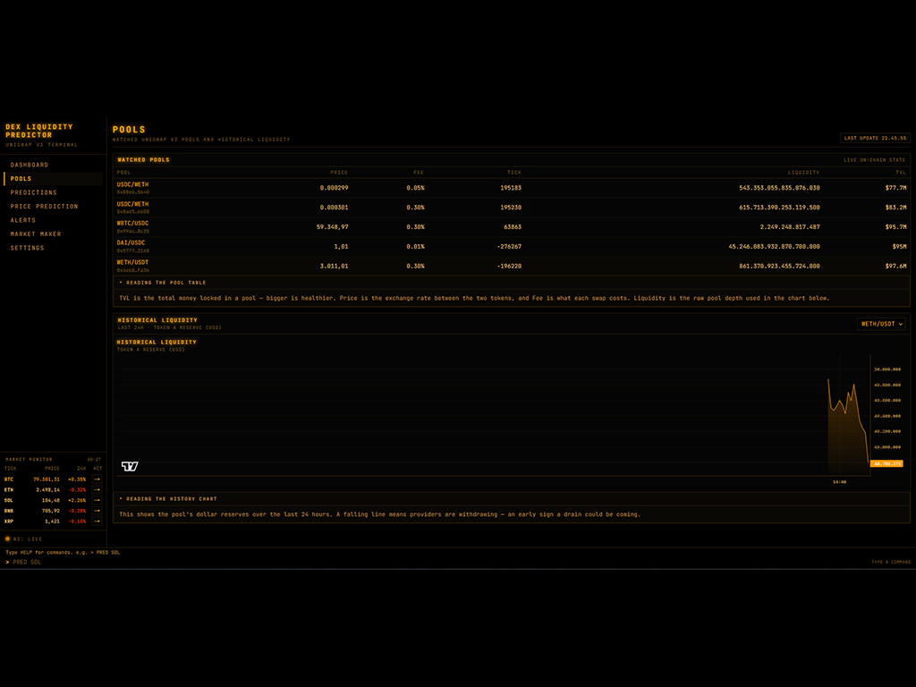Select the WBTC/USDC pool row
Viewport: 916px width, 687px height.
511,226
